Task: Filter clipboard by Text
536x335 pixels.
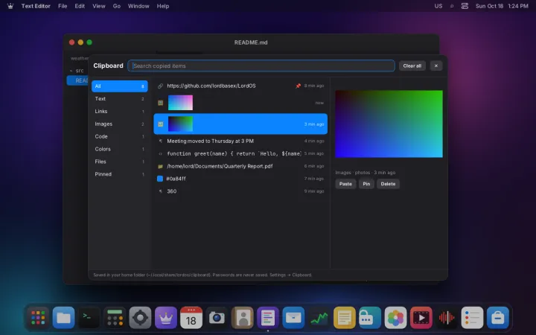Action: pyautogui.click(x=120, y=99)
